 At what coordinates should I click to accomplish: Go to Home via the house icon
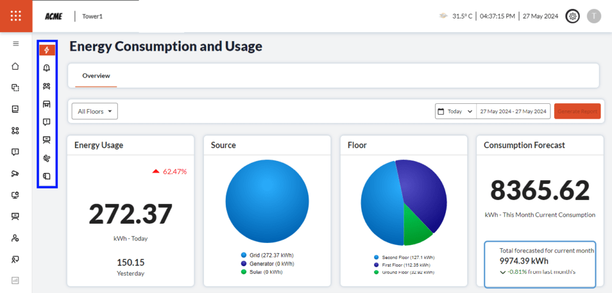pyautogui.click(x=16, y=66)
